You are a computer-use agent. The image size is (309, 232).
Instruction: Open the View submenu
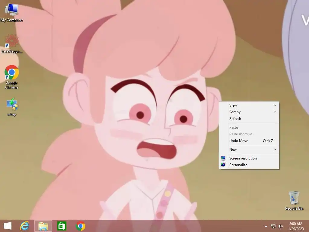coord(249,105)
